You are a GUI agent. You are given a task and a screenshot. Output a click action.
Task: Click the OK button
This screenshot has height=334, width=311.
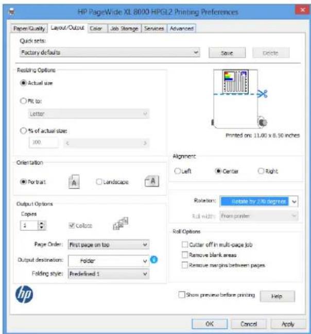click(210, 324)
